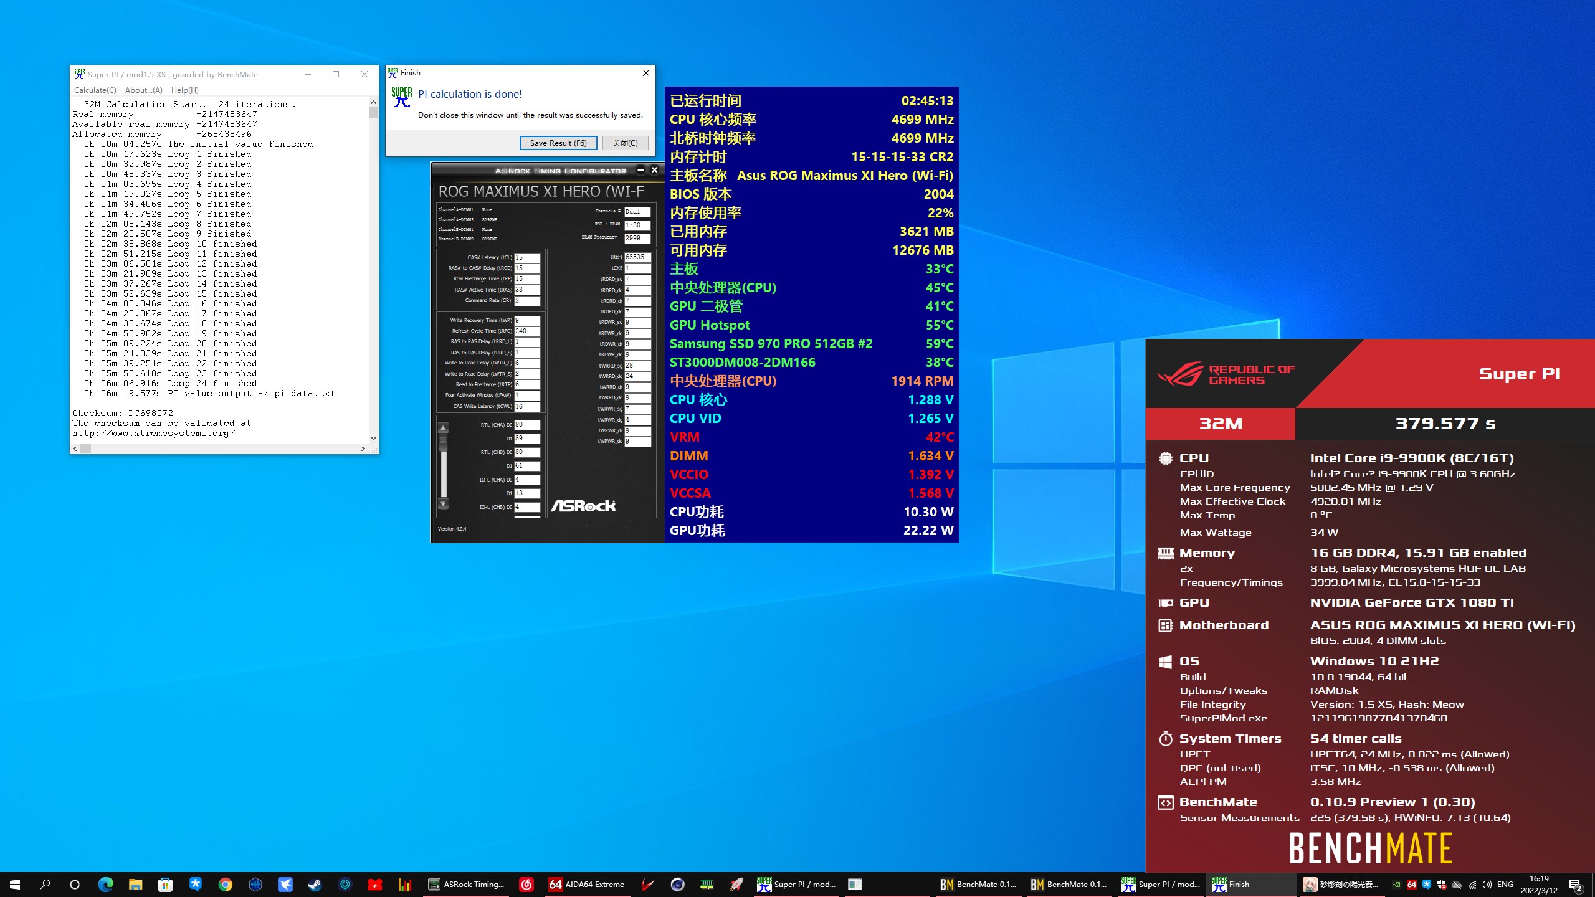Switch to the Finish taskbar button
1595x897 pixels.
[1252, 884]
